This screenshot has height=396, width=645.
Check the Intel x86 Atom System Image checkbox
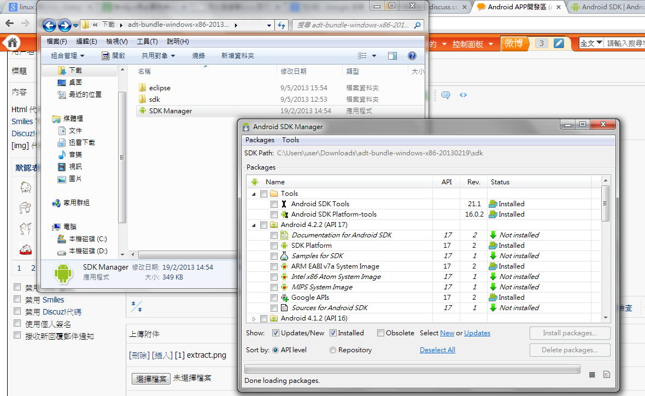[274, 277]
